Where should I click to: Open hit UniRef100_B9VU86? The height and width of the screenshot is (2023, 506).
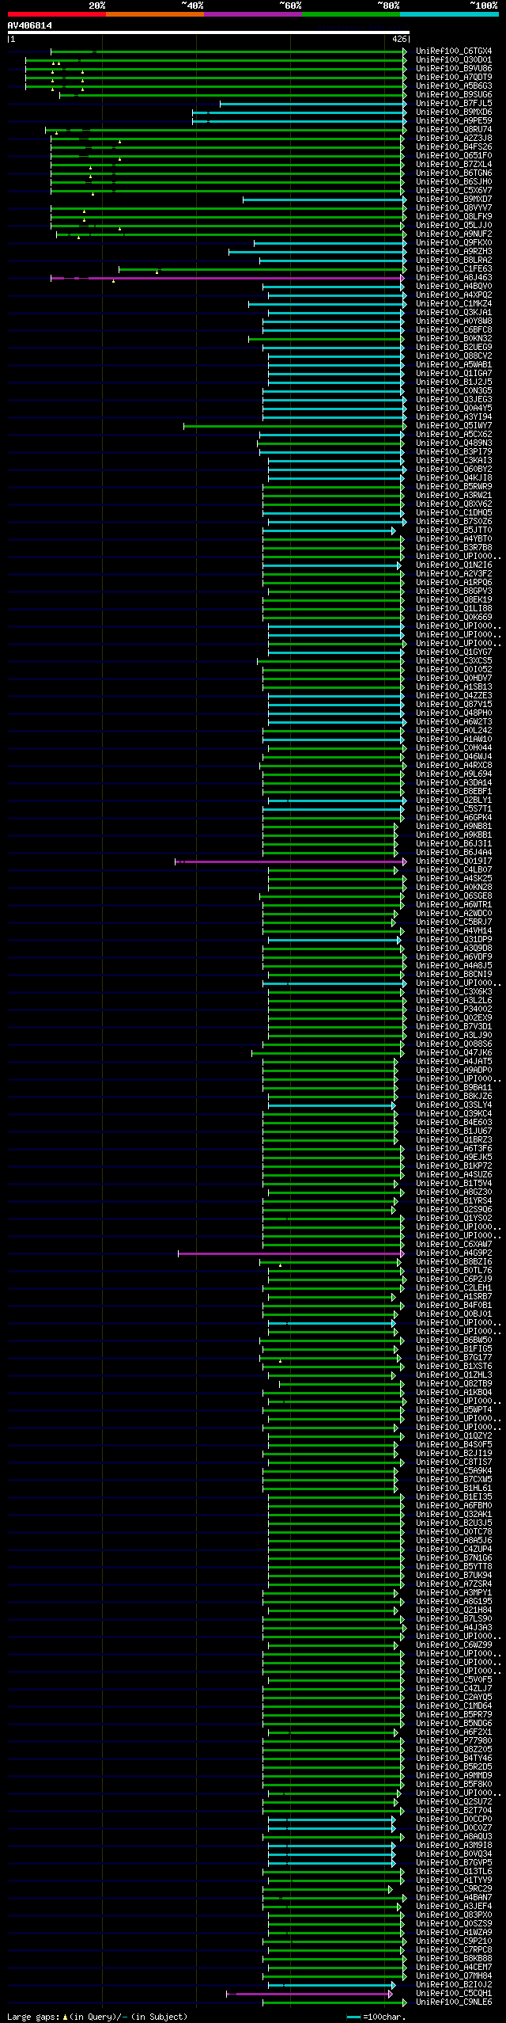tap(454, 69)
